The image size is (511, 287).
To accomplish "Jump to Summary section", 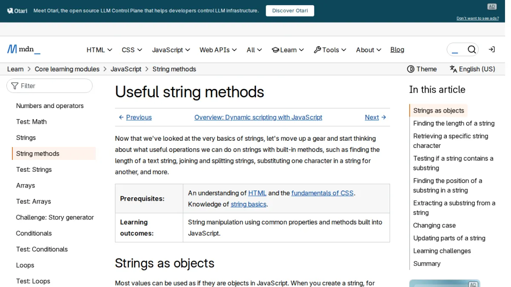I will point(427,264).
